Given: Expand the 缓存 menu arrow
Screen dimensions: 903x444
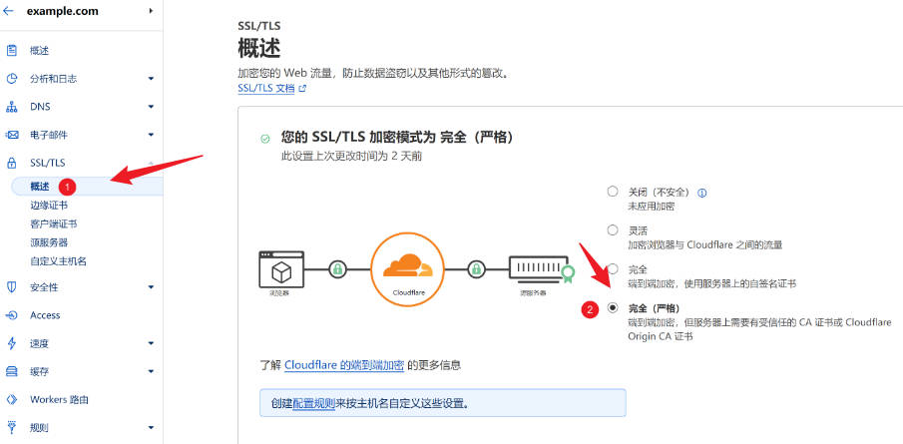Looking at the screenshot, I should (151, 371).
